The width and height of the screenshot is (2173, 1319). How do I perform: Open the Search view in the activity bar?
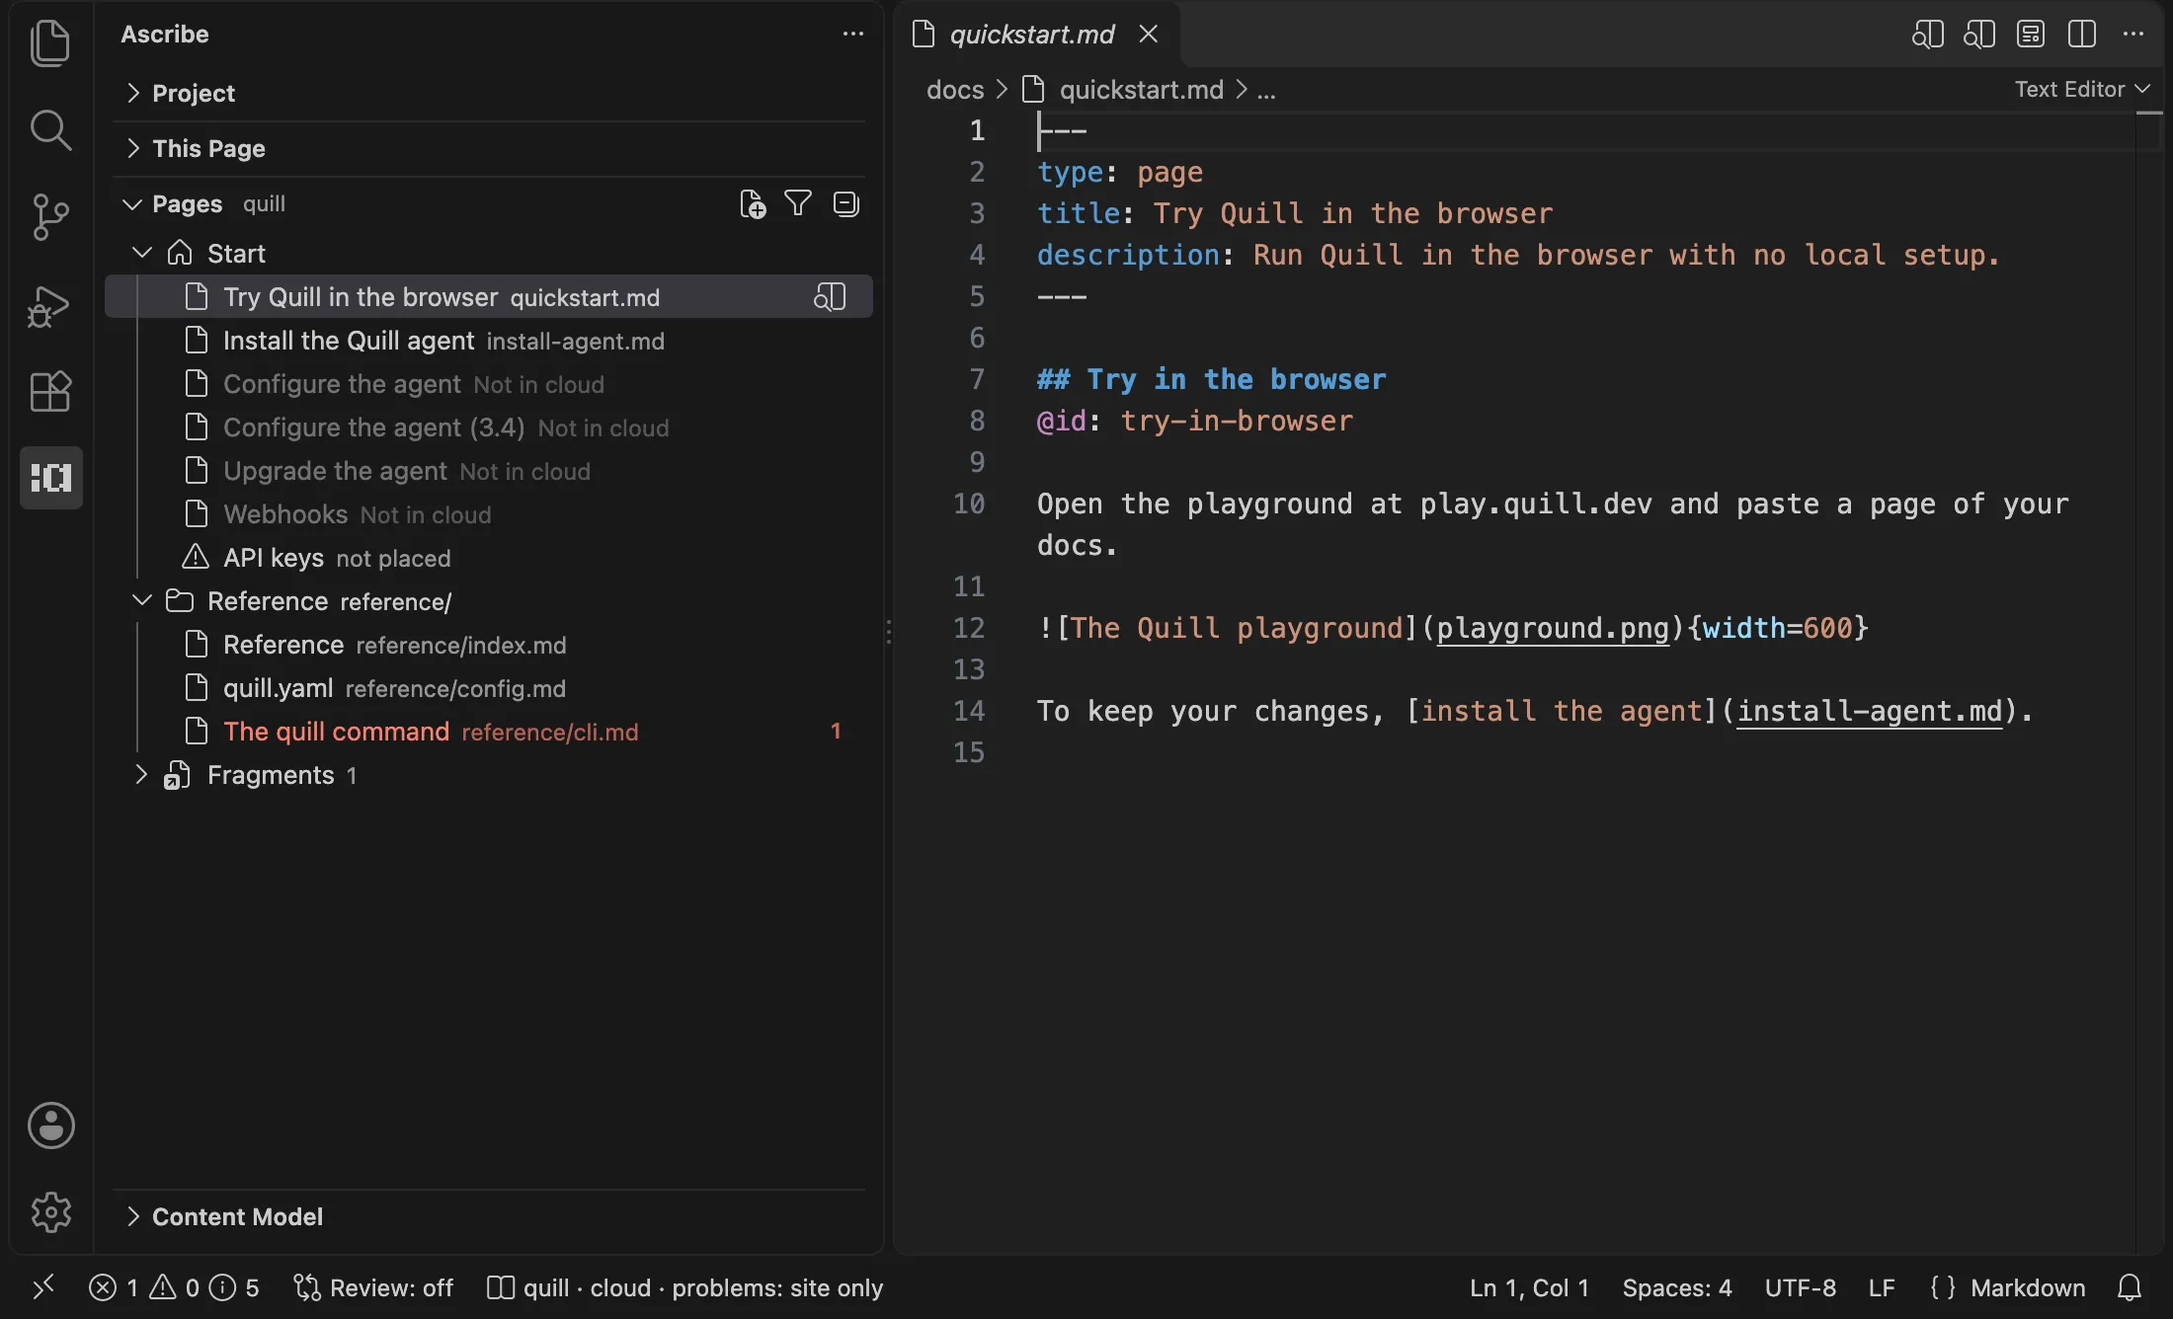[x=50, y=130]
